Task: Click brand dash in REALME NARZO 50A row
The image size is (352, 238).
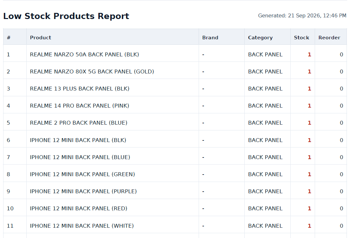Action: pyautogui.click(x=203, y=55)
